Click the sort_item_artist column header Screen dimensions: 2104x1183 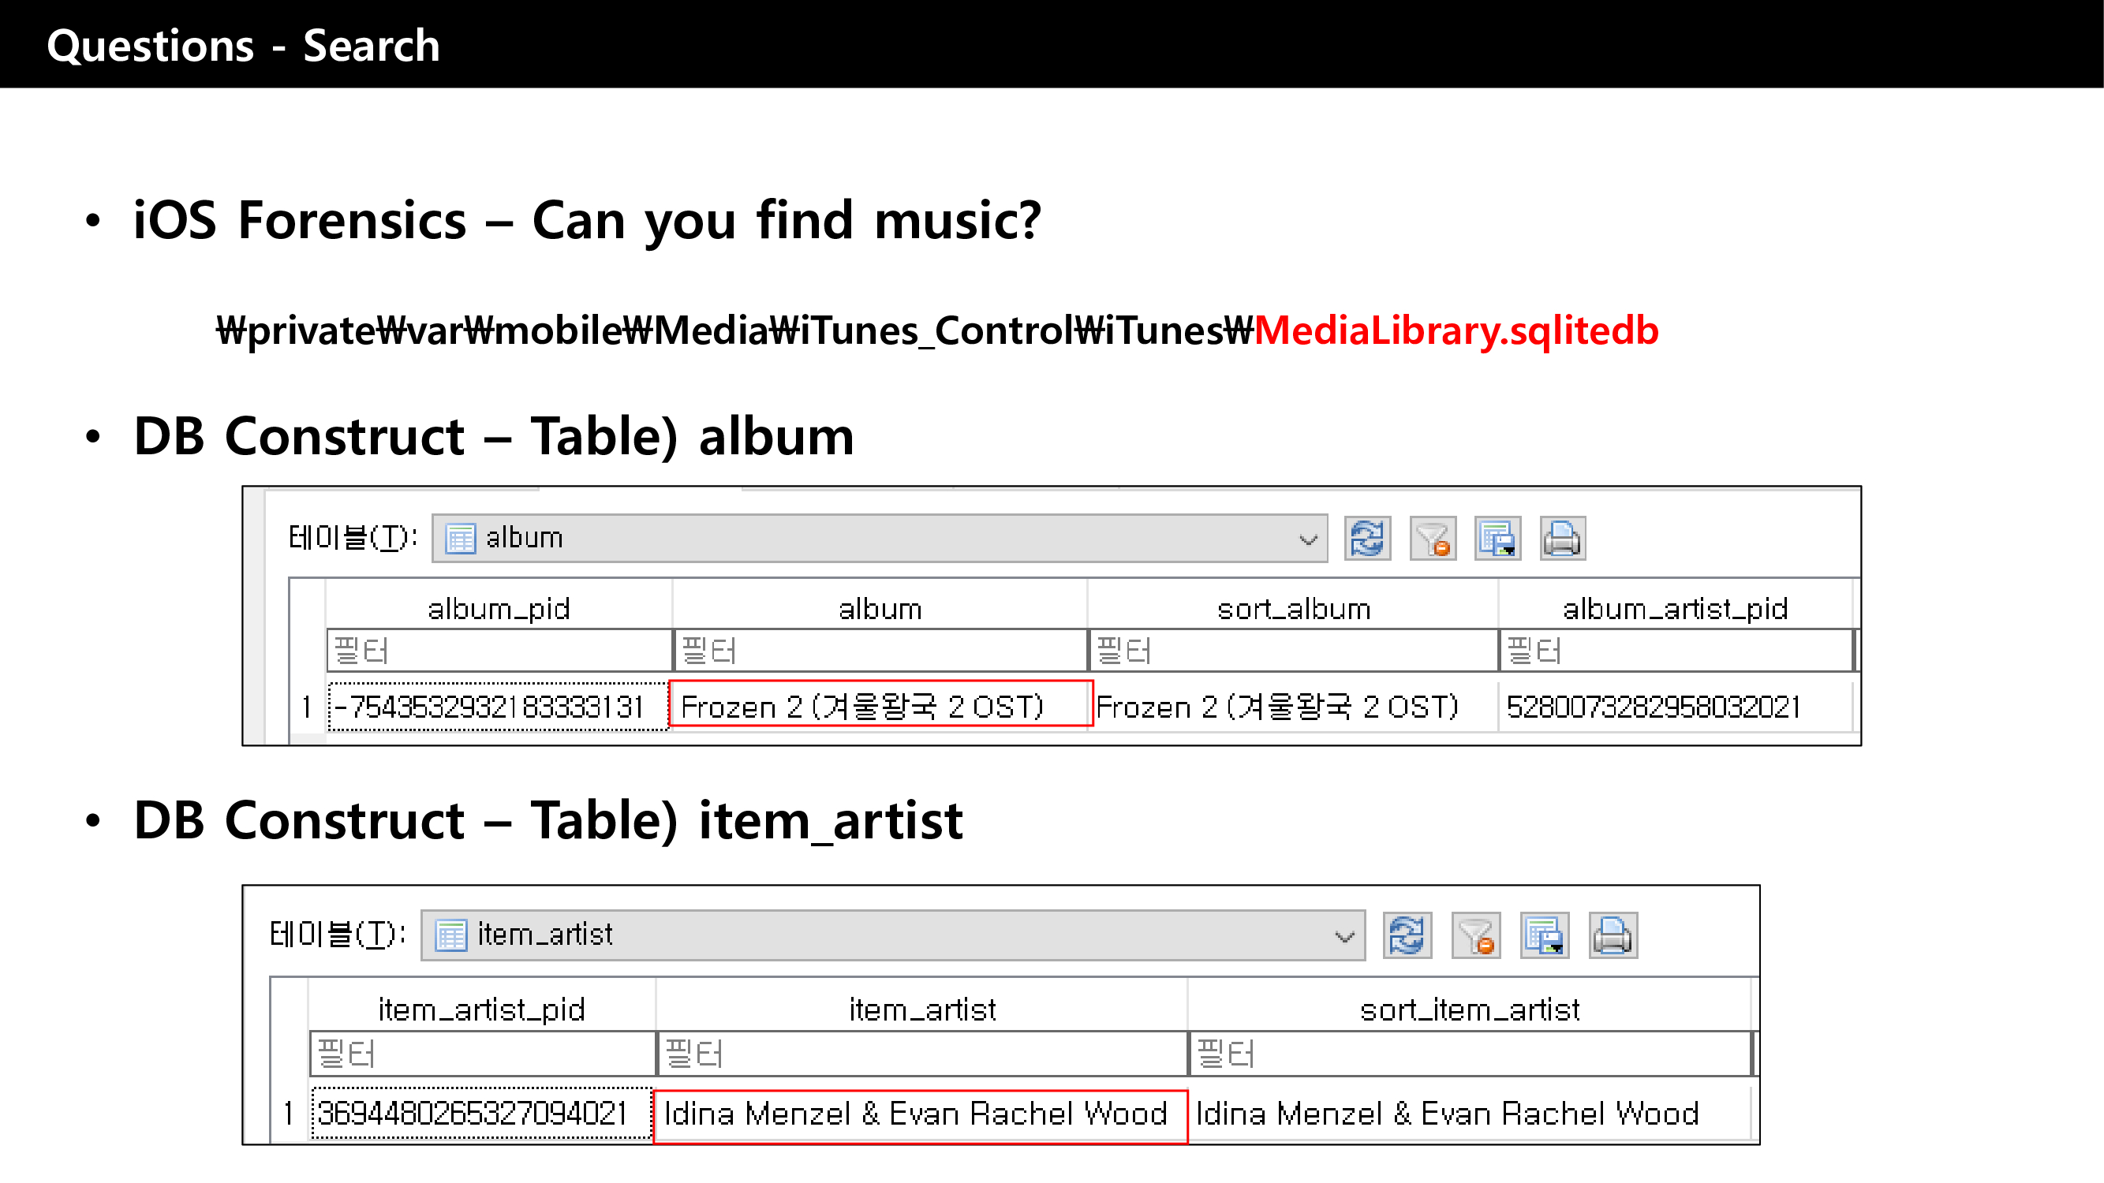1469,1009
